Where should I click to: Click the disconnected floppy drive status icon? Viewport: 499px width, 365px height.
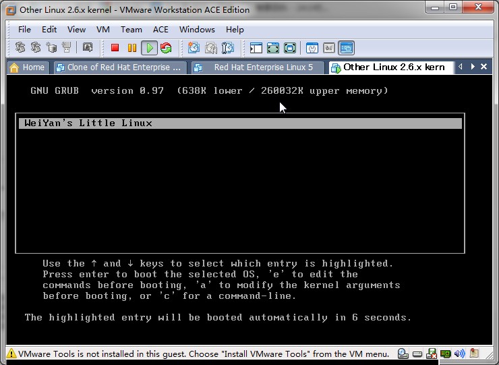pyautogui.click(x=432, y=354)
